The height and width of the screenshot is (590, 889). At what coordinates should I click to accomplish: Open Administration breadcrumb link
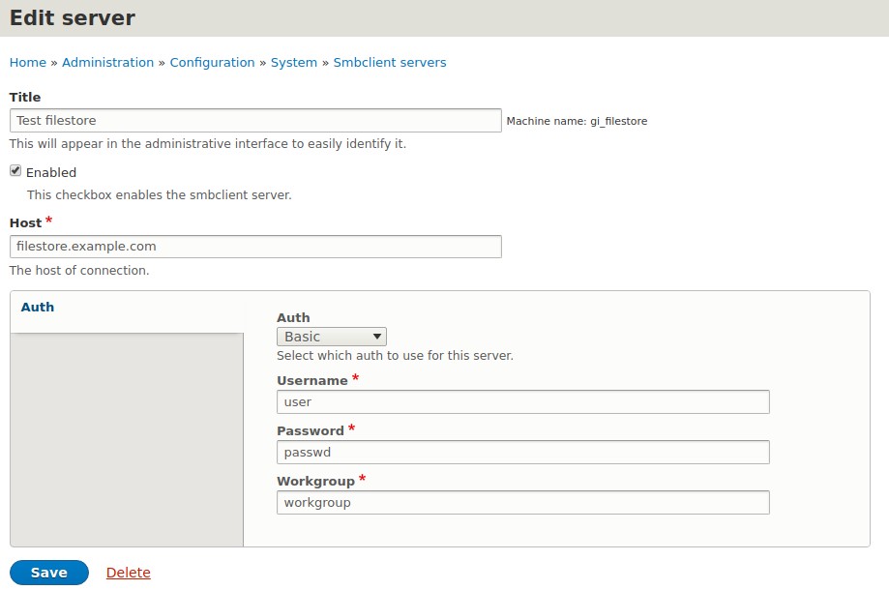(x=107, y=62)
